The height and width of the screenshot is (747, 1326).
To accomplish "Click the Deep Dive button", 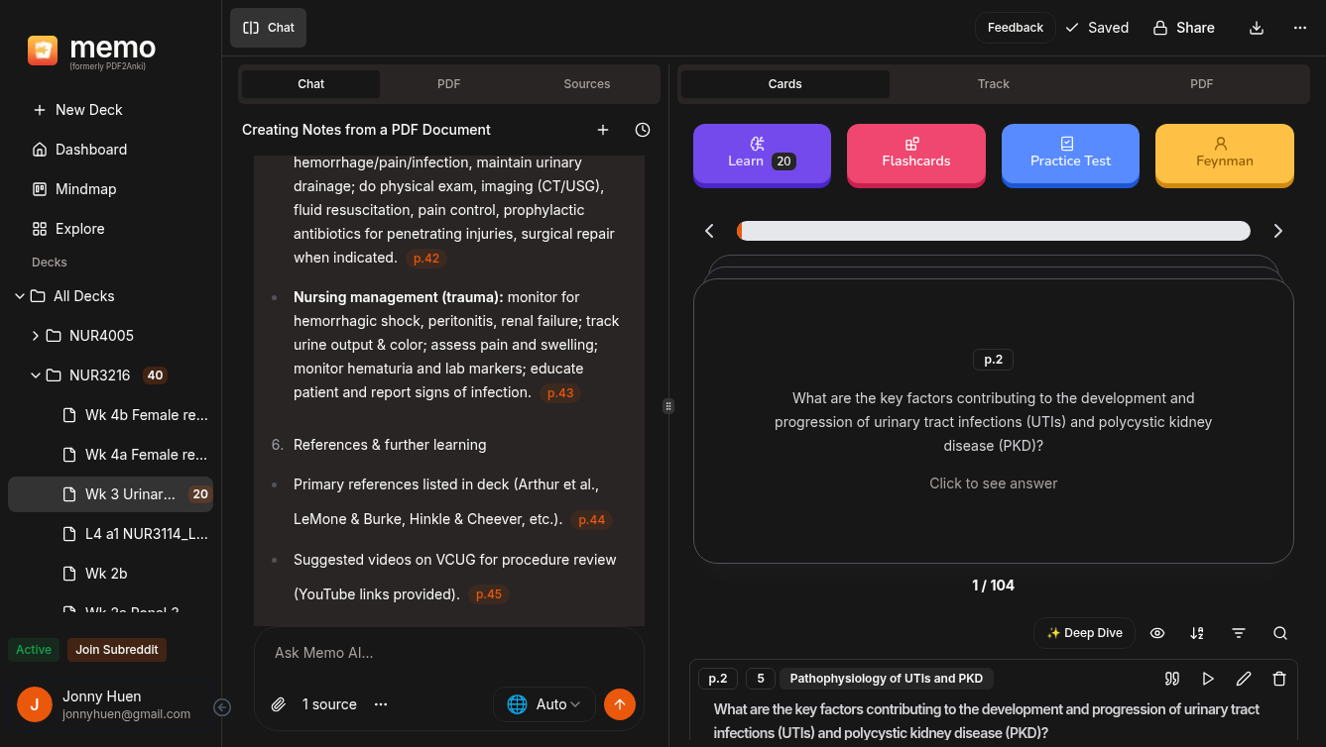I will [1084, 633].
